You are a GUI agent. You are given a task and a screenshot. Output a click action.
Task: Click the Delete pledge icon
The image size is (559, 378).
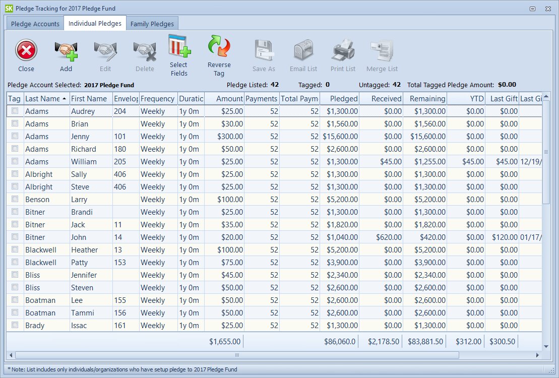(145, 51)
